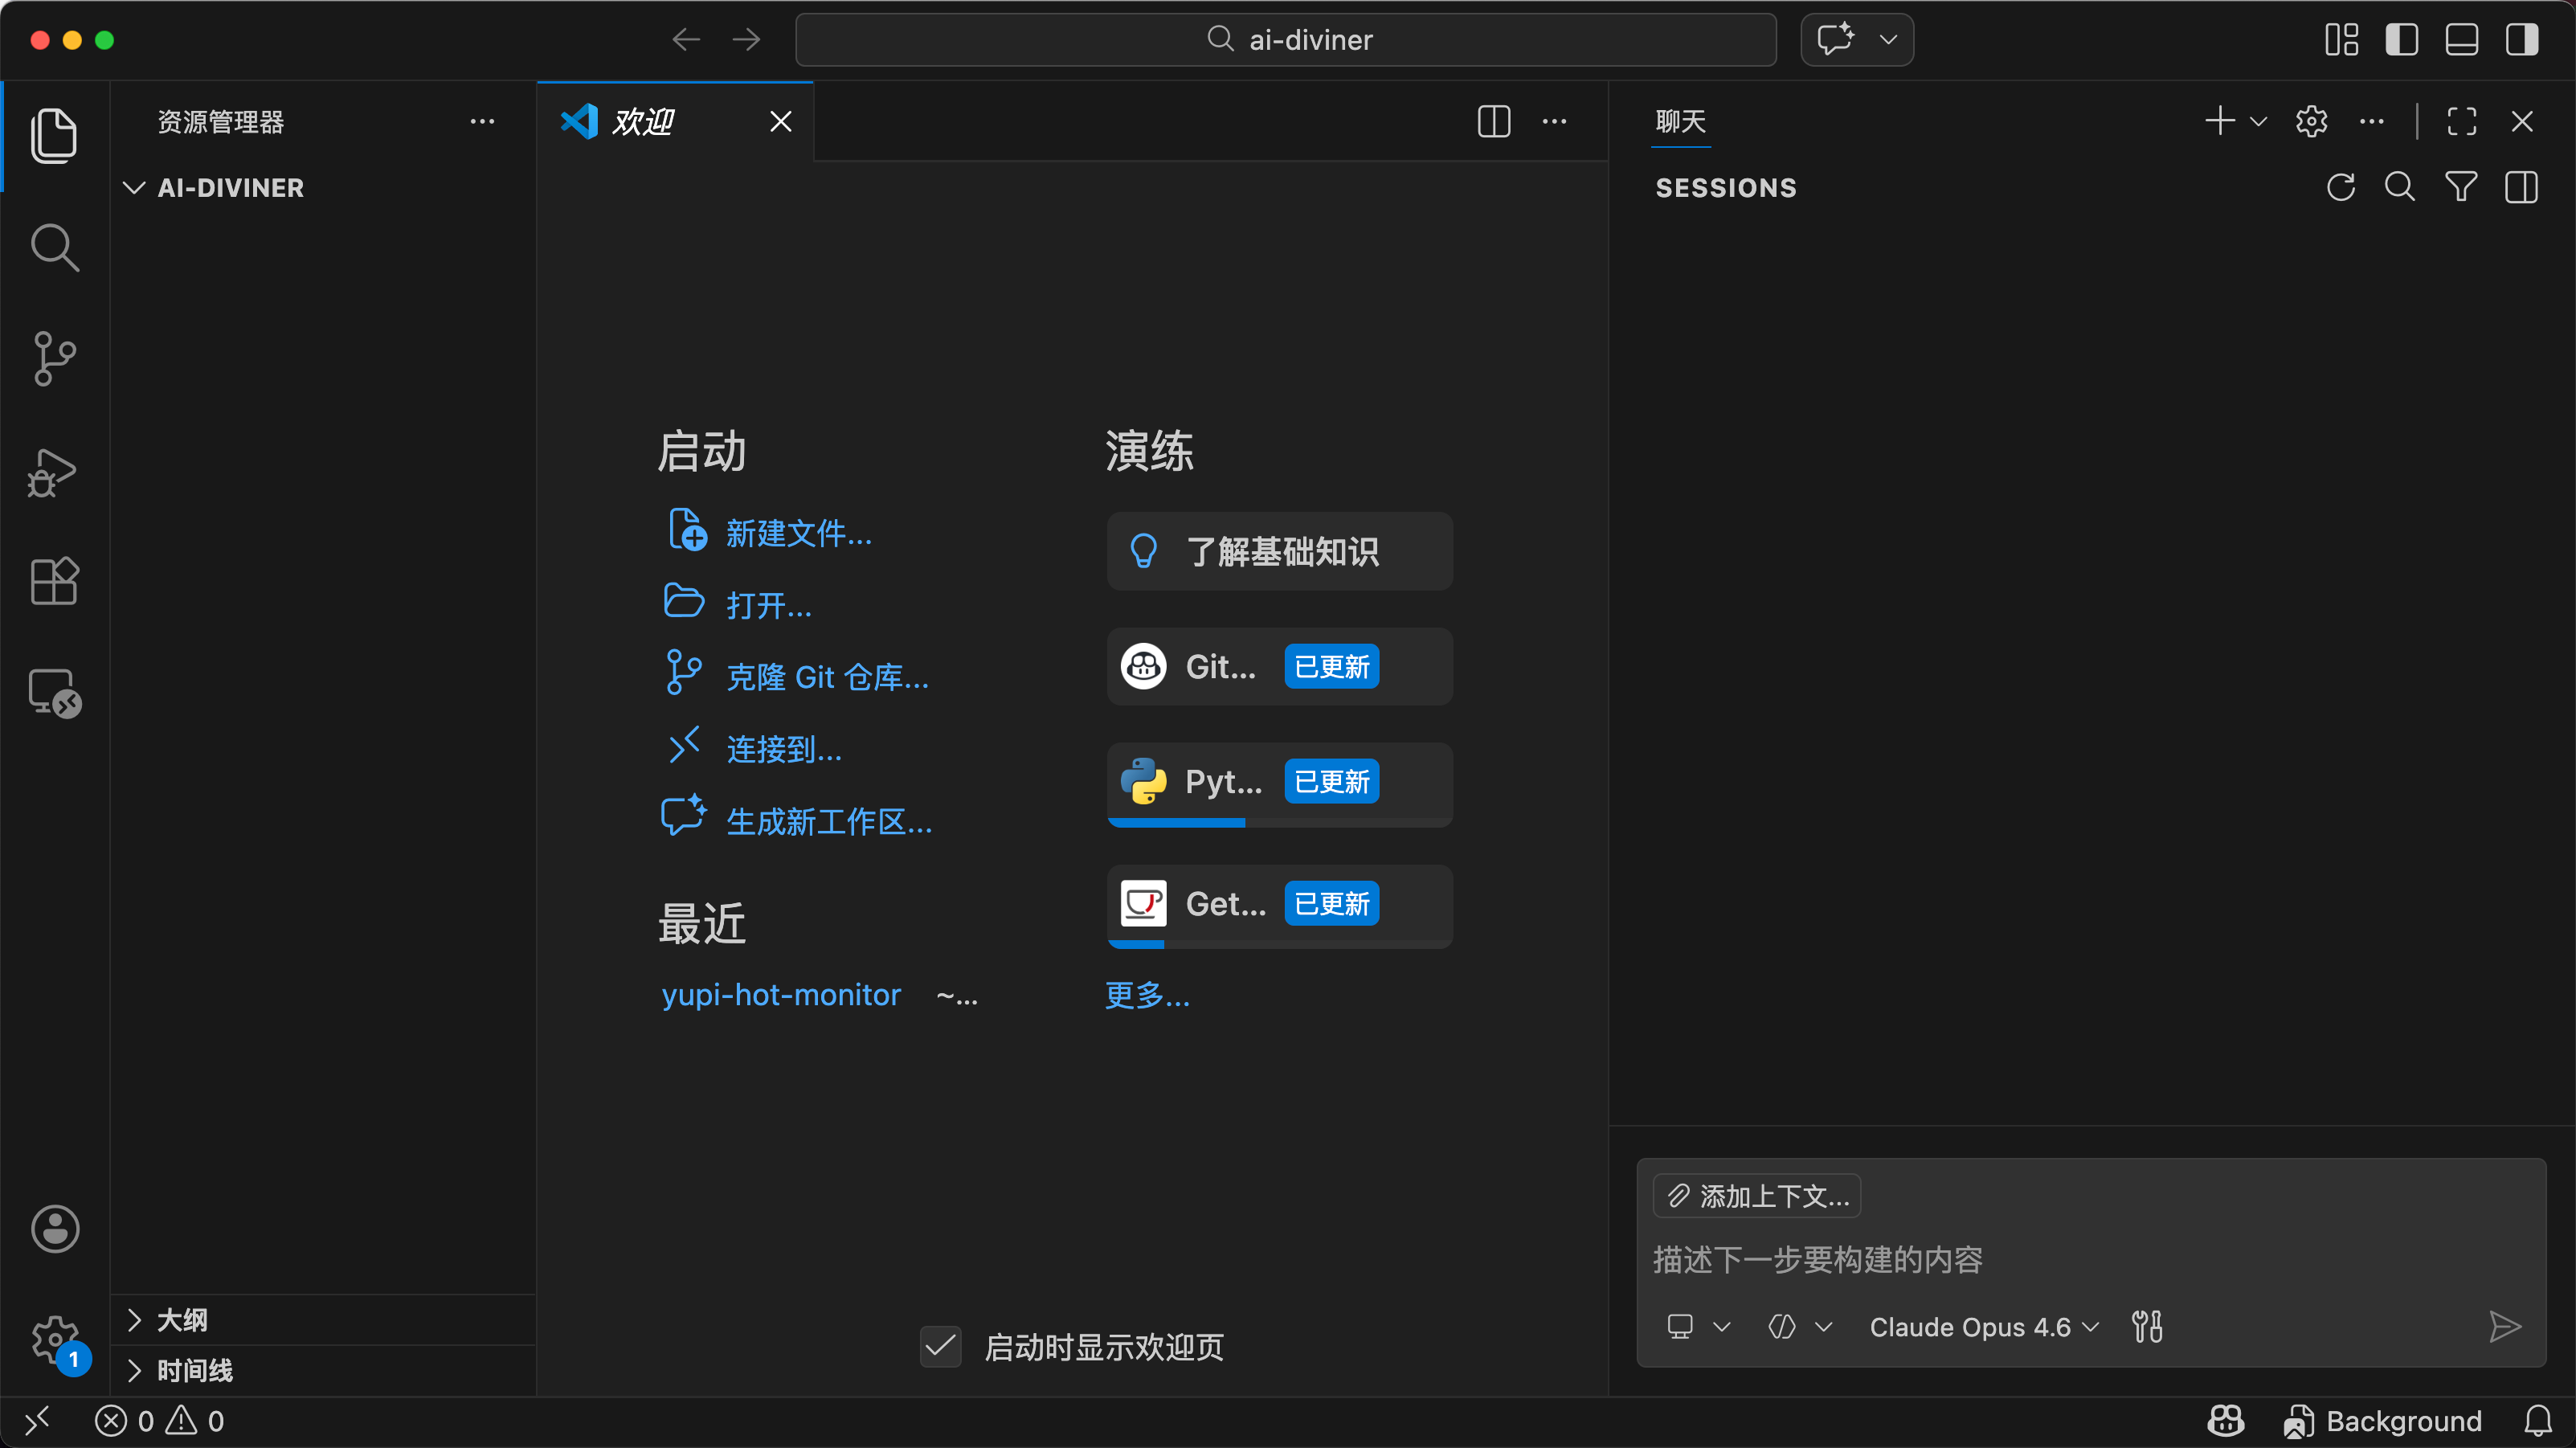Click the 克隆 Git 仓库 link

pyautogui.click(x=827, y=677)
